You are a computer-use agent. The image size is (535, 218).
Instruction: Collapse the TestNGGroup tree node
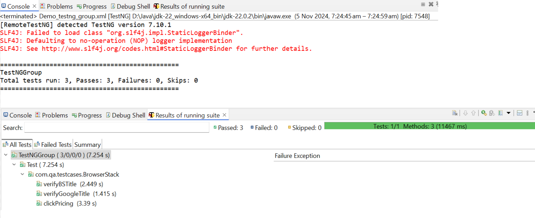6,155
